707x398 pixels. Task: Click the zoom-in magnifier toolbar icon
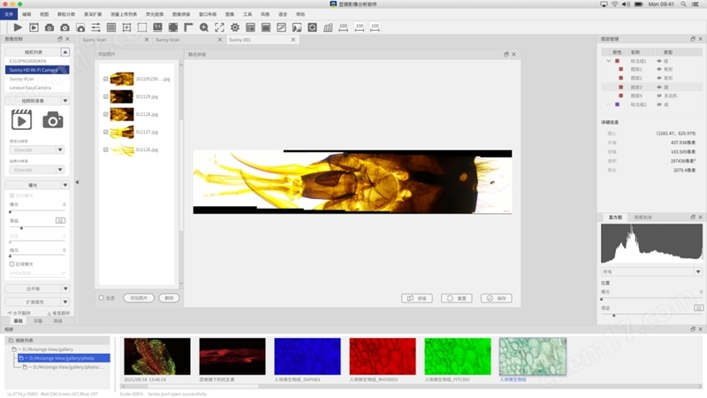204,28
